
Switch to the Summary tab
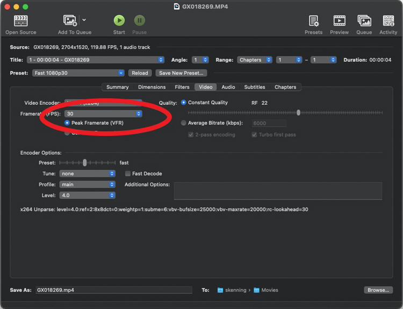point(118,87)
